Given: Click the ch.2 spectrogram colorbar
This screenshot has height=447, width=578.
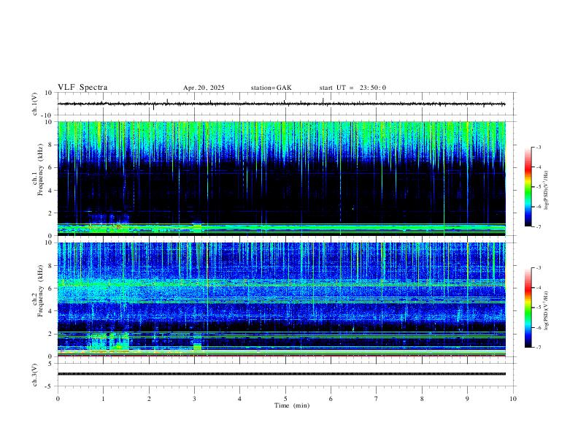Looking at the screenshot, I should tap(528, 307).
